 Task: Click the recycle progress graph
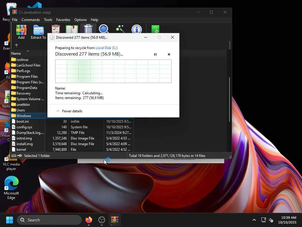point(113,71)
